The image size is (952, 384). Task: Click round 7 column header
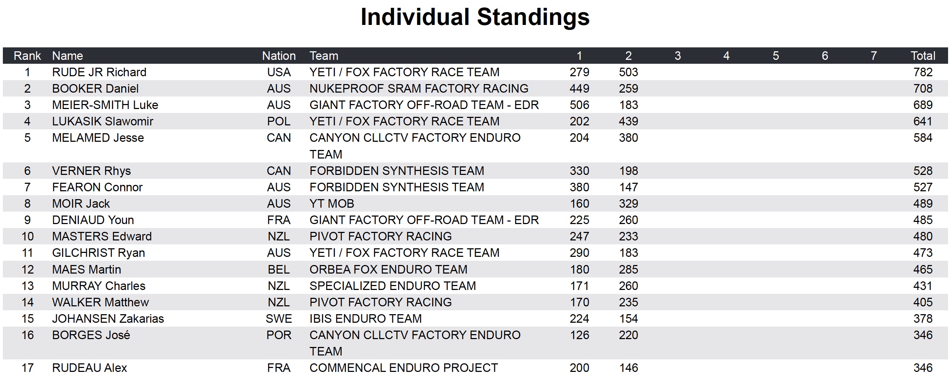tap(873, 56)
